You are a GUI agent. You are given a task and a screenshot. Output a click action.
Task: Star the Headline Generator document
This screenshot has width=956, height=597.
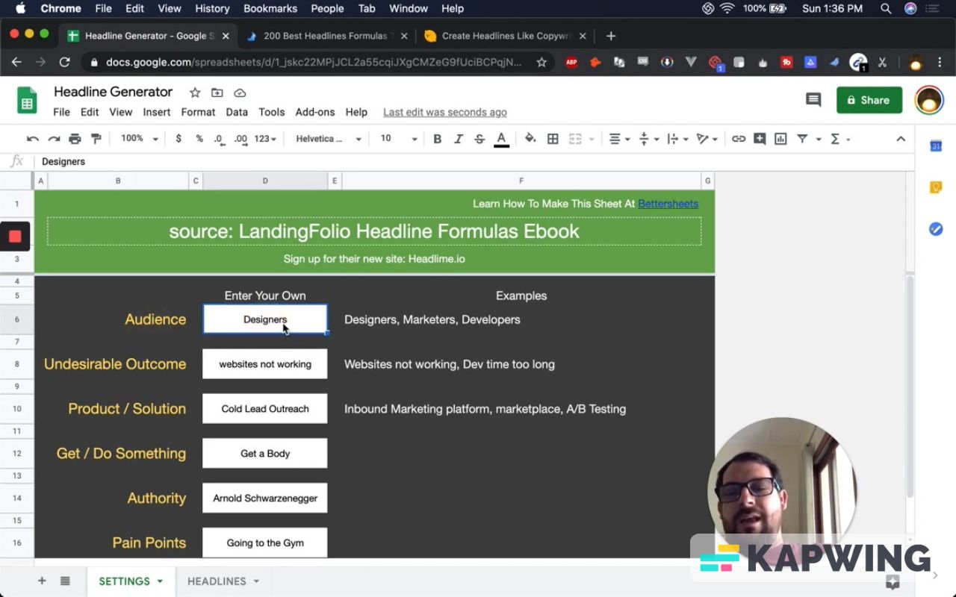195,93
